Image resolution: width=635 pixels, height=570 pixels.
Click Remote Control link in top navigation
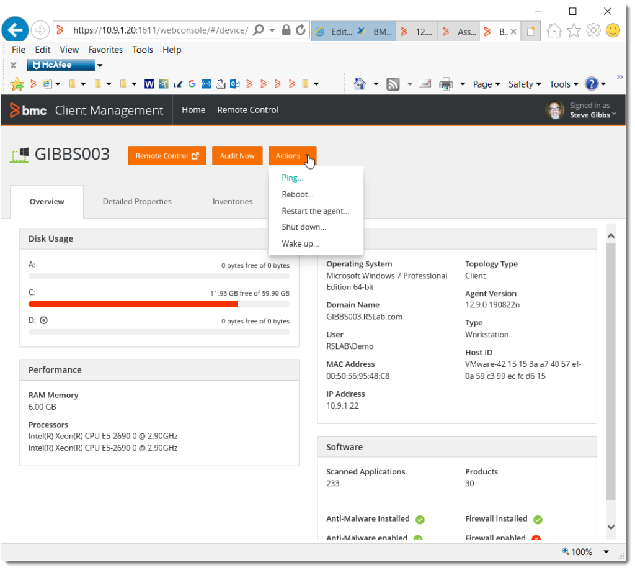click(x=247, y=110)
